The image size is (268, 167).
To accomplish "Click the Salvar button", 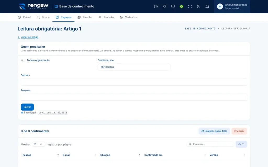I will [27, 107].
